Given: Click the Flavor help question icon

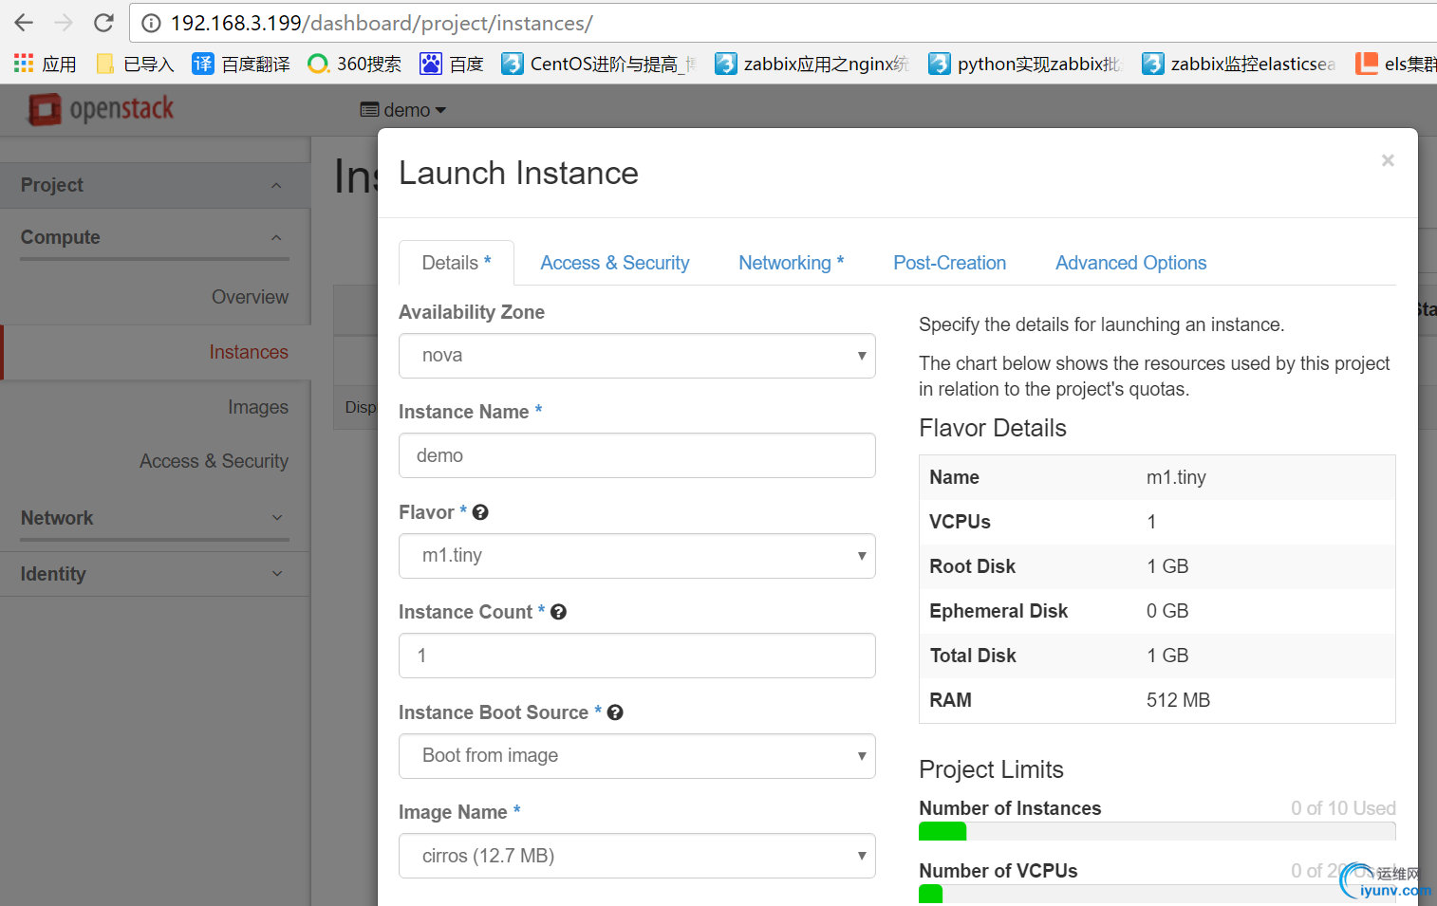Looking at the screenshot, I should click(480, 512).
